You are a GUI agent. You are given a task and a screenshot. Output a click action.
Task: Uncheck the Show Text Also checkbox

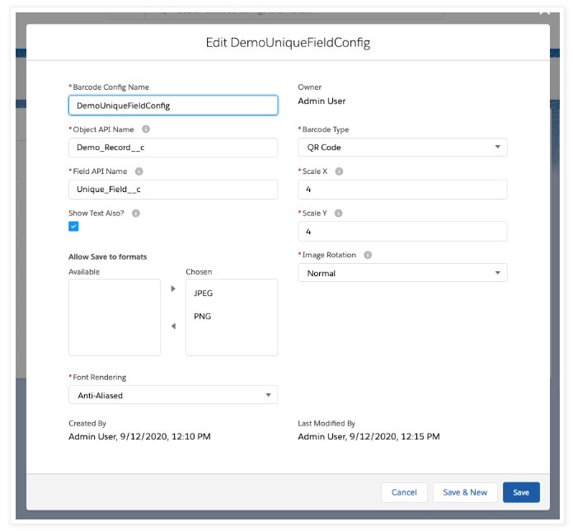coord(73,226)
